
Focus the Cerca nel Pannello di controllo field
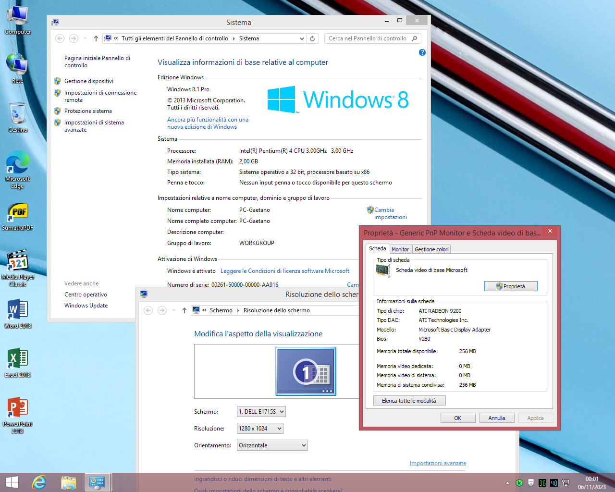pyautogui.click(x=368, y=38)
